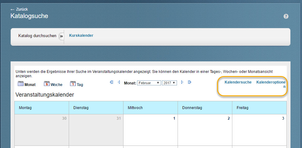Open the help question mark icon
The image size is (302, 148).
pyautogui.click(x=286, y=17)
